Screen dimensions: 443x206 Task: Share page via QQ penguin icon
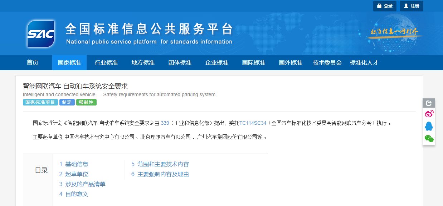click(x=429, y=126)
